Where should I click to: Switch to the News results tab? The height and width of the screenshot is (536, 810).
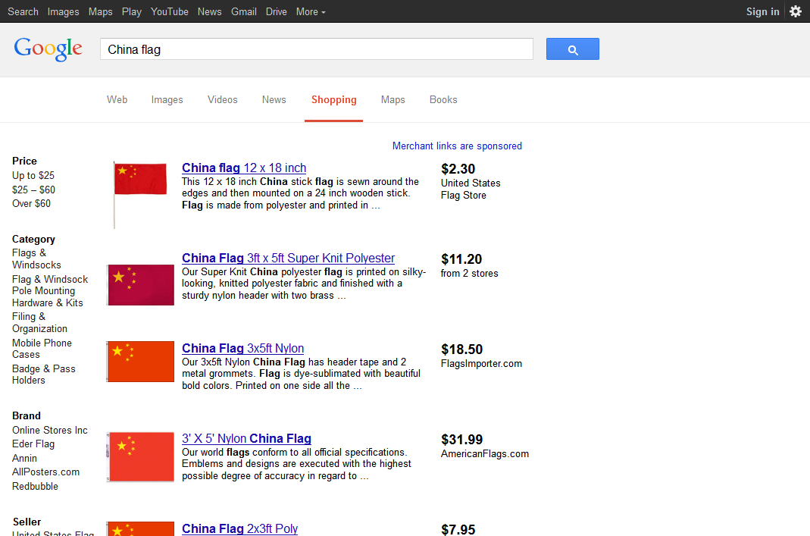click(274, 100)
